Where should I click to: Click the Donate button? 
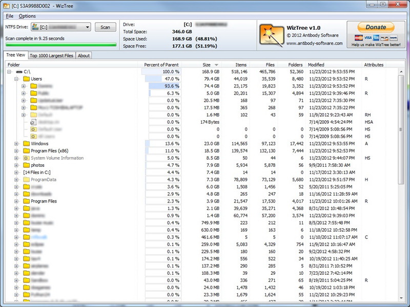[376, 27]
